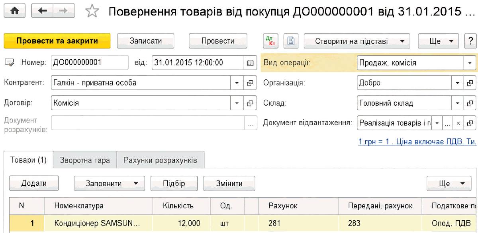Add document to favorites star

[92, 12]
